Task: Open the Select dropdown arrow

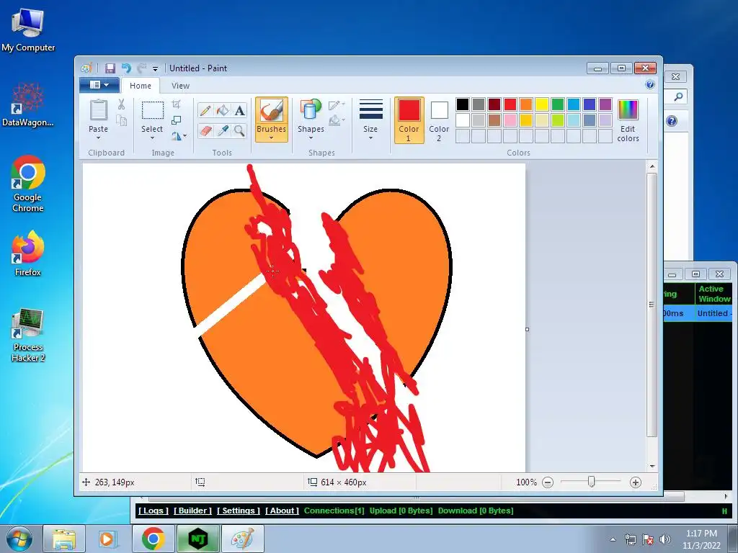Action: (x=152, y=138)
